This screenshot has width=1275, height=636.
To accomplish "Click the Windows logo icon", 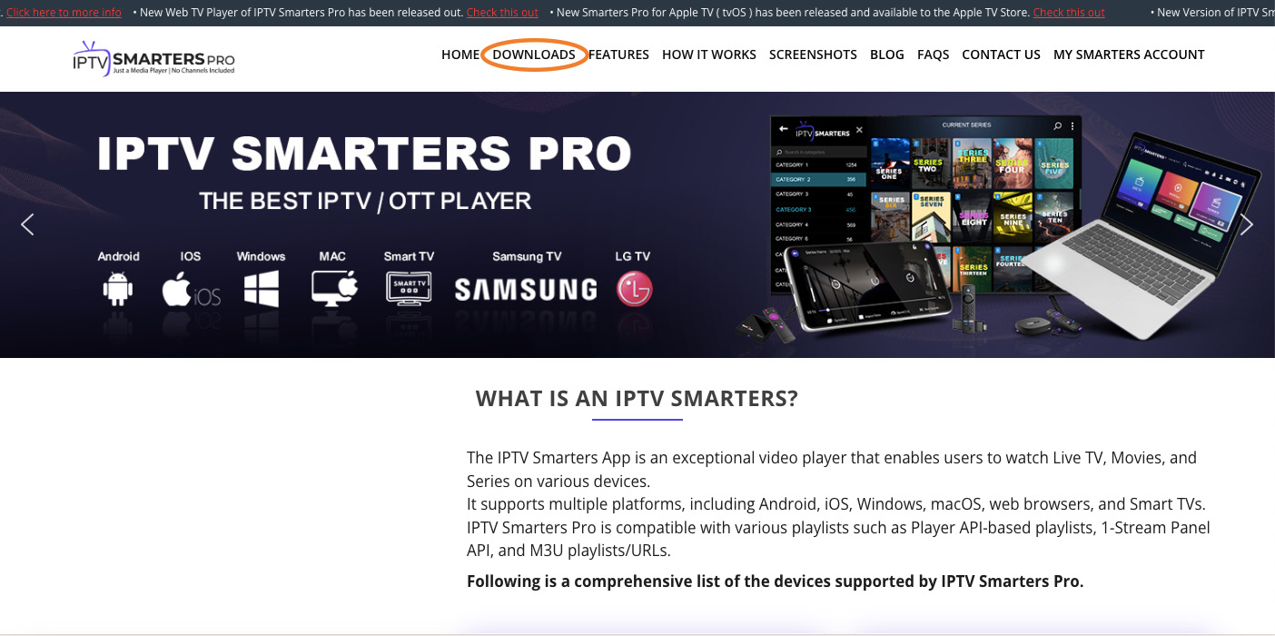I will [x=262, y=289].
